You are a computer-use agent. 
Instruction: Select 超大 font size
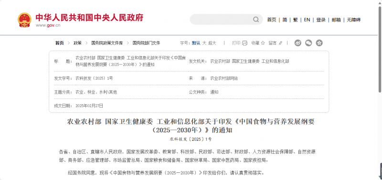(212, 43)
